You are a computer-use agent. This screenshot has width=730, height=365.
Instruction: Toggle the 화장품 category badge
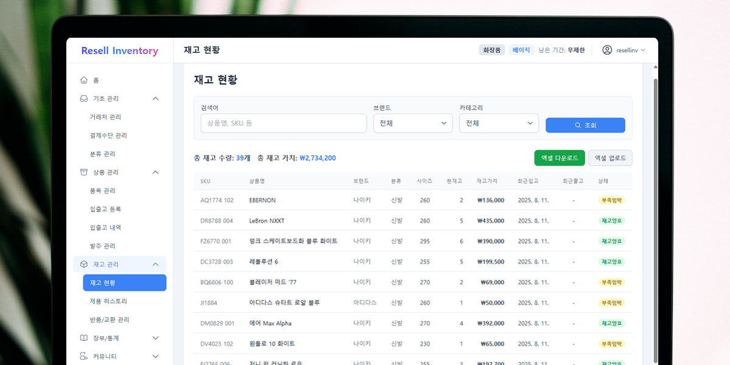(492, 50)
